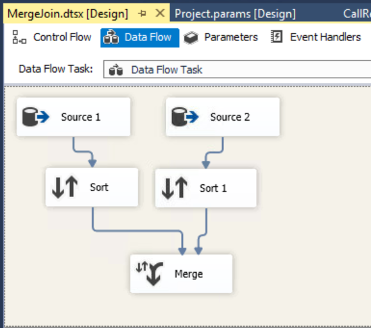Screen dimensions: 371x328
Task: Click the Merge transformation icon
Action: coord(150,273)
